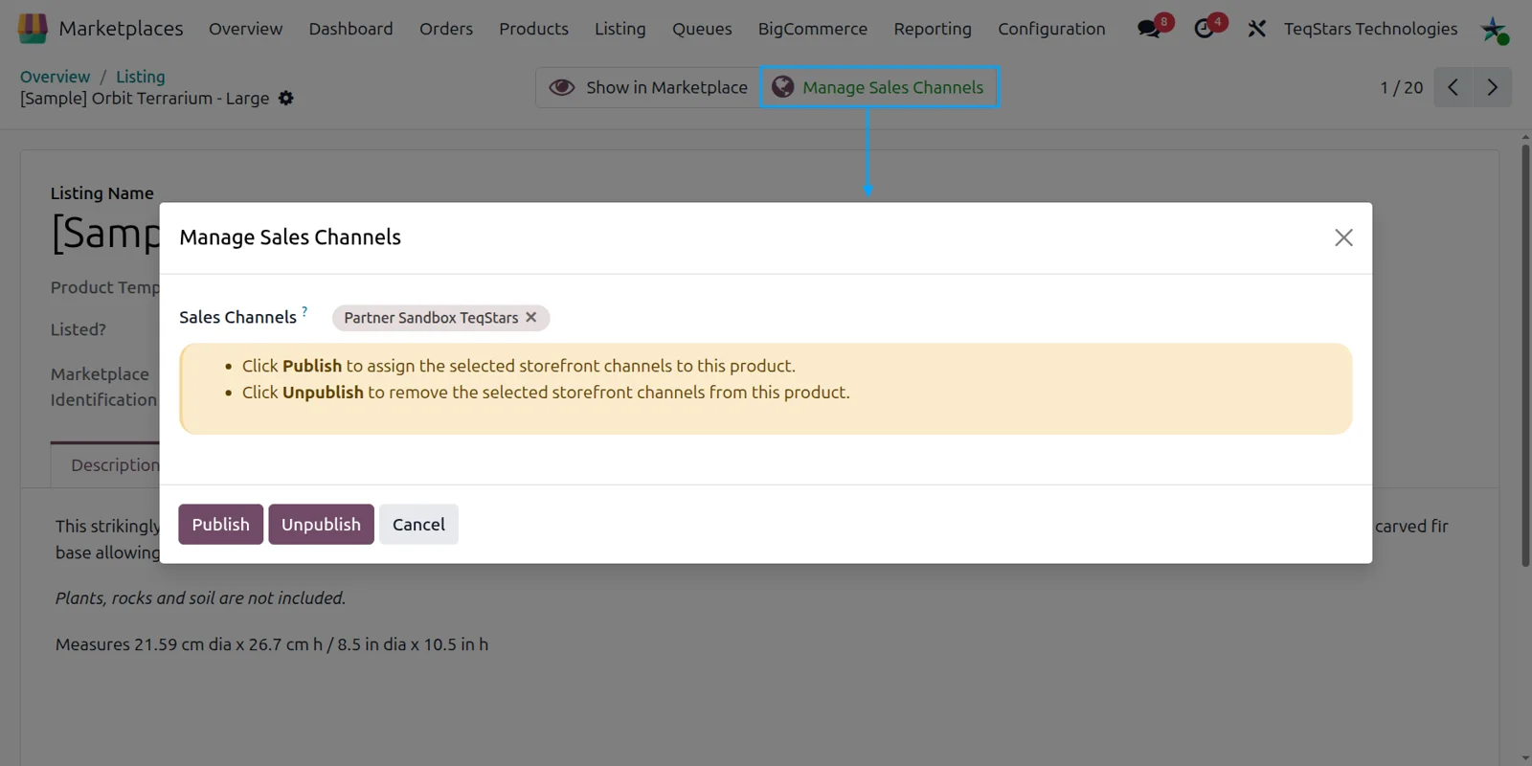Toggle Show in Marketplace

click(648, 87)
